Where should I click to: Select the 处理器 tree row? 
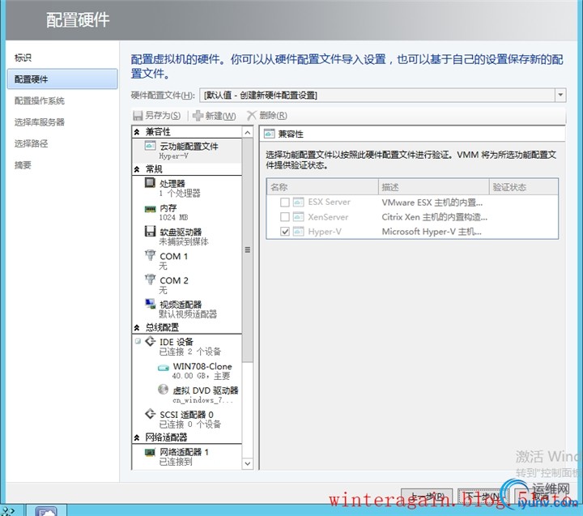click(x=187, y=188)
